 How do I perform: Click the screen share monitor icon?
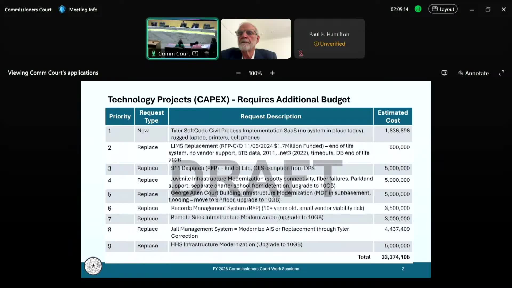(x=444, y=73)
